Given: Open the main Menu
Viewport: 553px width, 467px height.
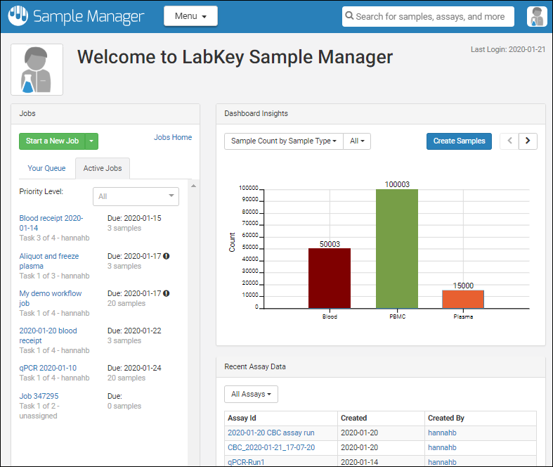Looking at the screenshot, I should point(190,16).
